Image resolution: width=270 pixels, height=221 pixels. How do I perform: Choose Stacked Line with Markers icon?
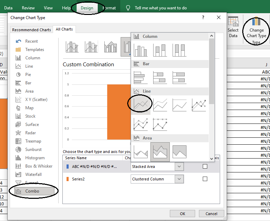click(140, 124)
